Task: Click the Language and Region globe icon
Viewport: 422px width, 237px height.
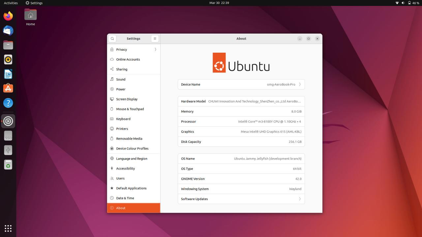Action: [112, 158]
